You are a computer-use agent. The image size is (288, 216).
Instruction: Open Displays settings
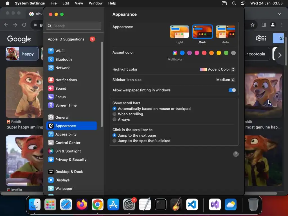click(x=71, y=180)
